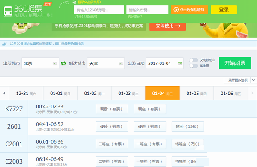This screenshot has height=167, width=257.
Task: Select the 01-02 周一 date tab
Action: (x=94, y=93)
